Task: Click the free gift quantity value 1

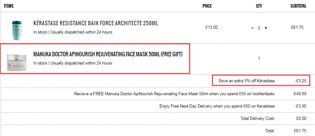Action: click(x=259, y=58)
